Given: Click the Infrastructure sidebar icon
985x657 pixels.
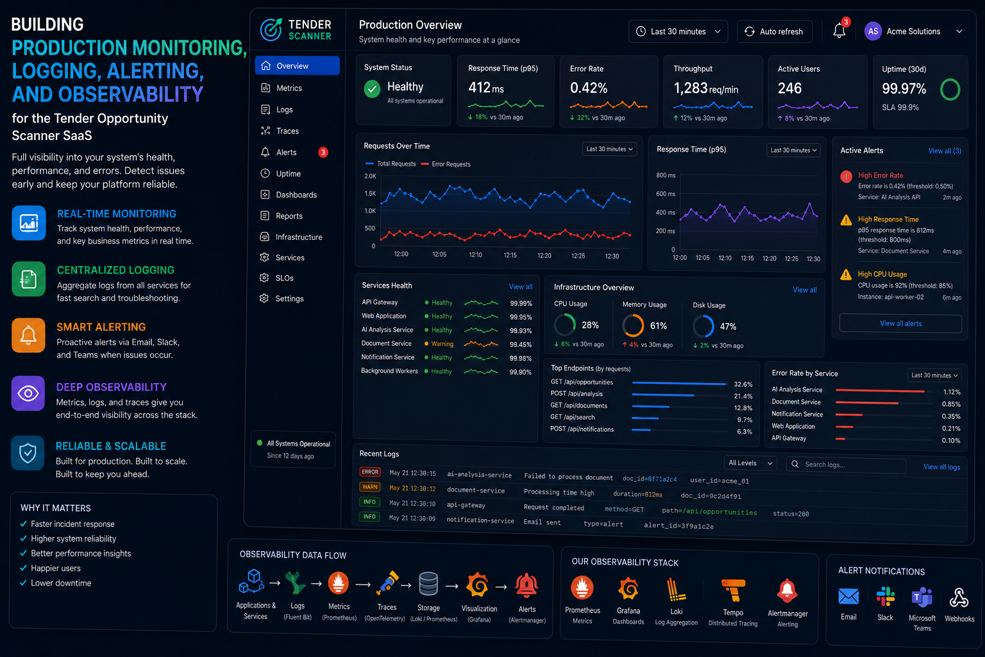Looking at the screenshot, I should 264,237.
